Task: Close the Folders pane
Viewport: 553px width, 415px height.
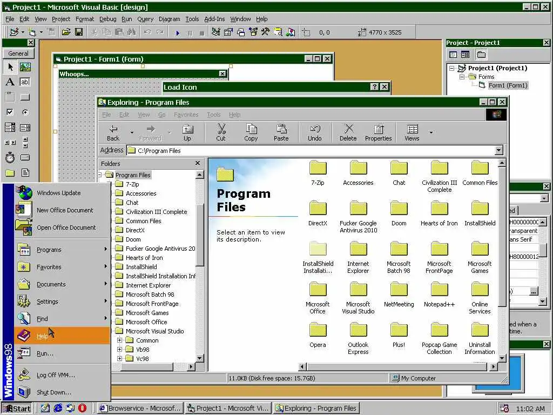Action: pyautogui.click(x=198, y=163)
